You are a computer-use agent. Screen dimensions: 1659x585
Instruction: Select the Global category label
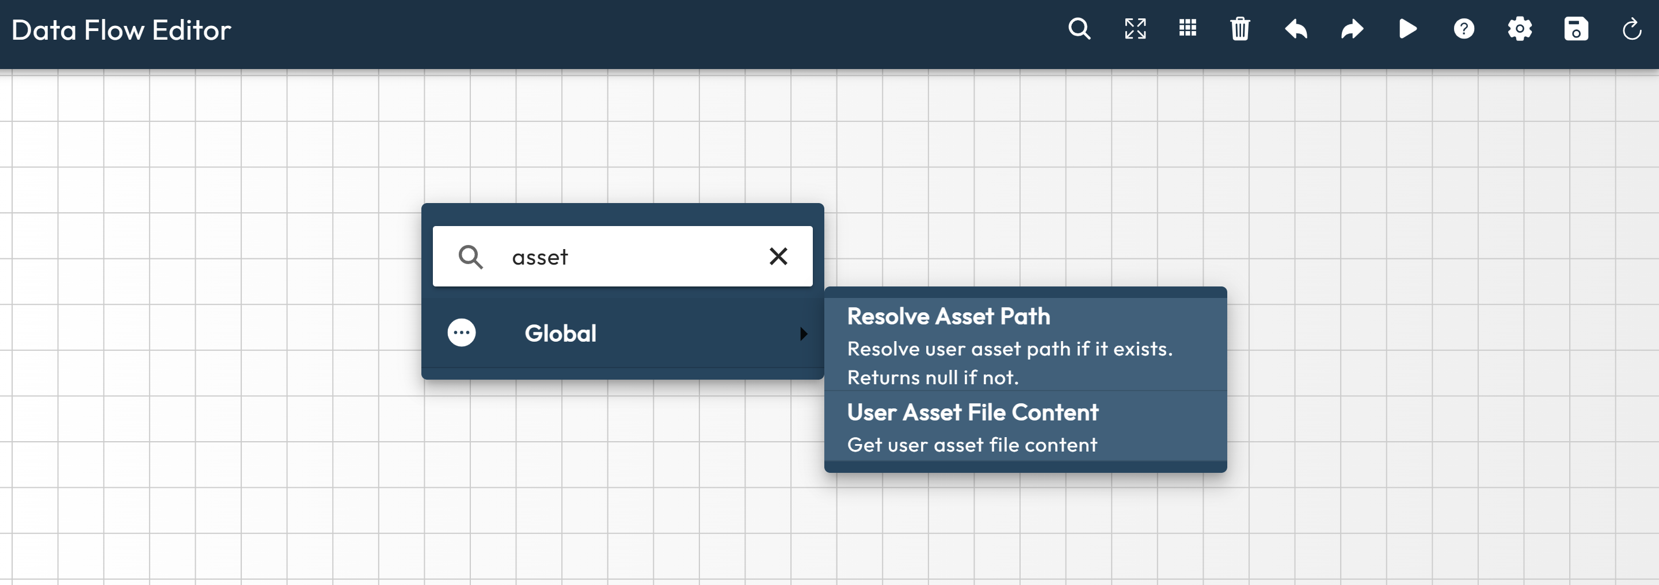click(x=560, y=334)
